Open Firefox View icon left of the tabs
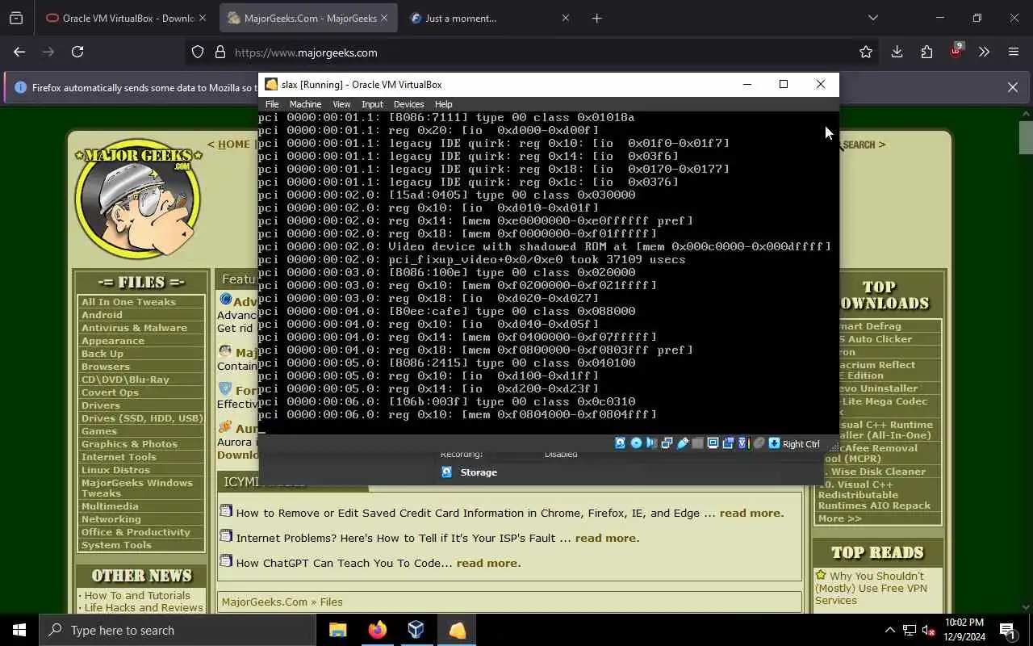Image resolution: width=1033 pixels, height=646 pixels. point(16,18)
